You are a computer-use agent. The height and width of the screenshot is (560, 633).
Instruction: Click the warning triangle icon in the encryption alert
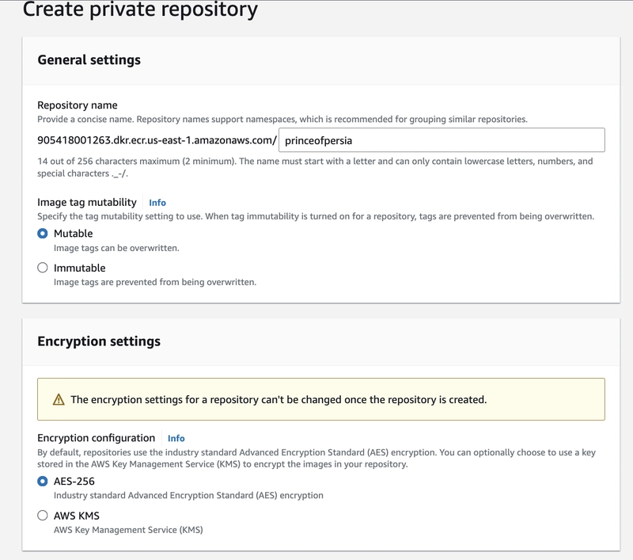(x=59, y=400)
